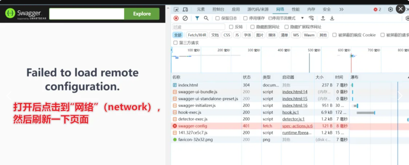The image size is (409, 165).
Task: Select the 141.327ce5c7.js request row
Action: 290,133
